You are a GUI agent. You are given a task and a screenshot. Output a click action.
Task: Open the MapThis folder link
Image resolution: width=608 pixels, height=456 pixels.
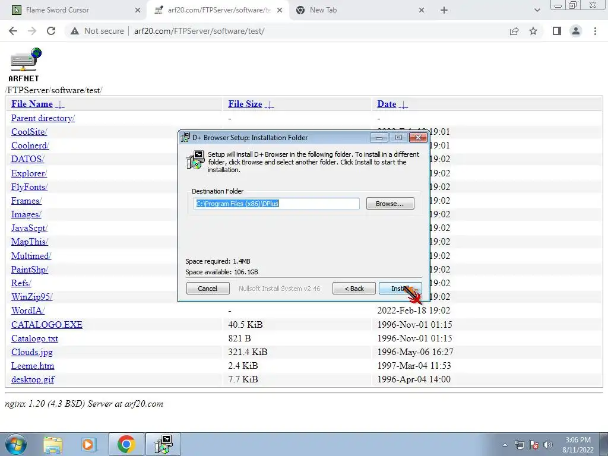pos(30,242)
